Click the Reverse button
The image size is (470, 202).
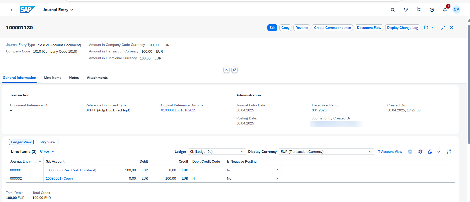pos(302,28)
